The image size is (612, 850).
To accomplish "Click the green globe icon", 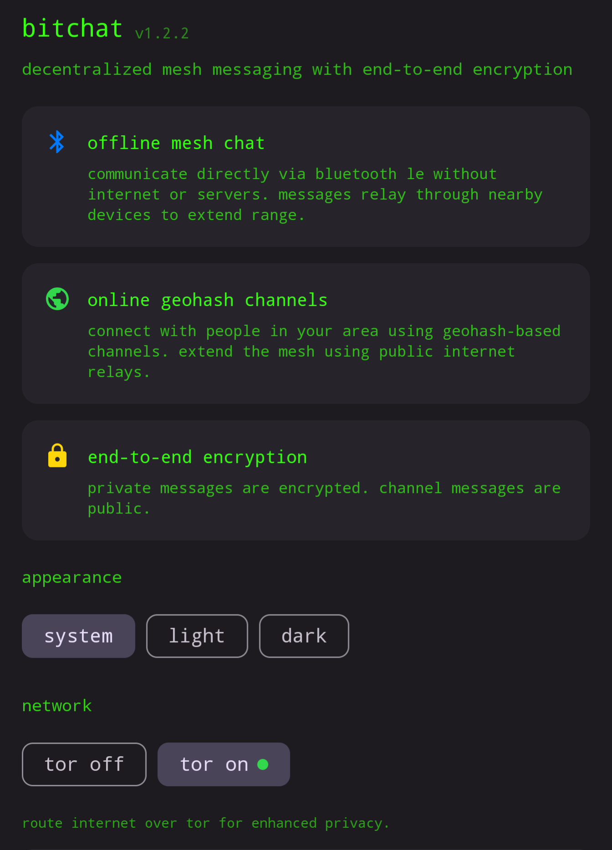I will [x=57, y=299].
